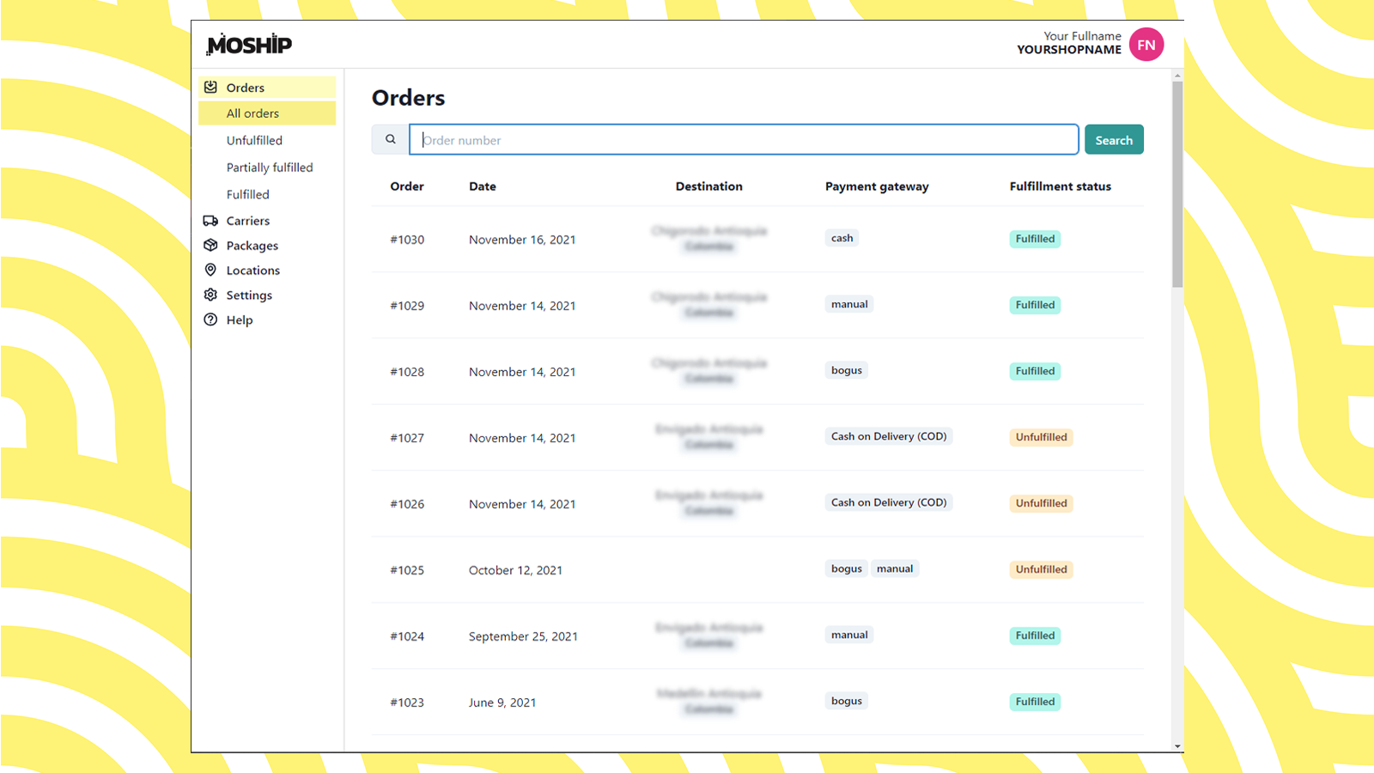The image size is (1374, 773).
Task: Click the scrollbar down arrow
Action: point(1177,746)
